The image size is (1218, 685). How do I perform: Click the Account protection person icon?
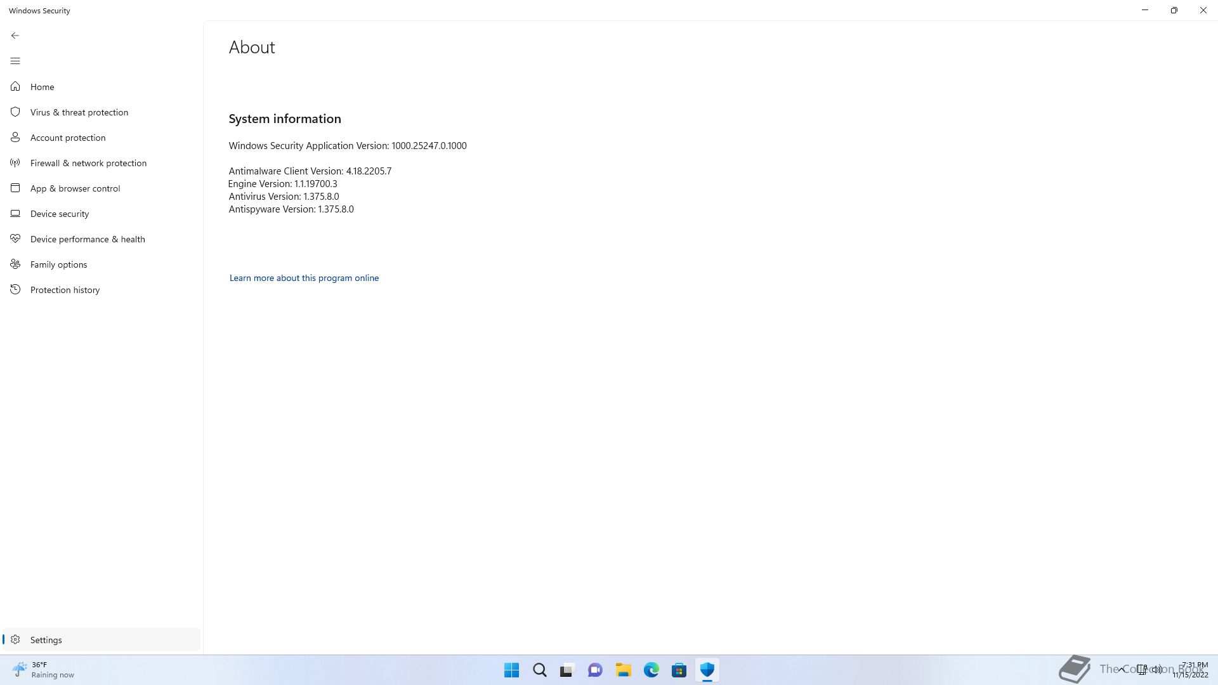click(x=15, y=137)
